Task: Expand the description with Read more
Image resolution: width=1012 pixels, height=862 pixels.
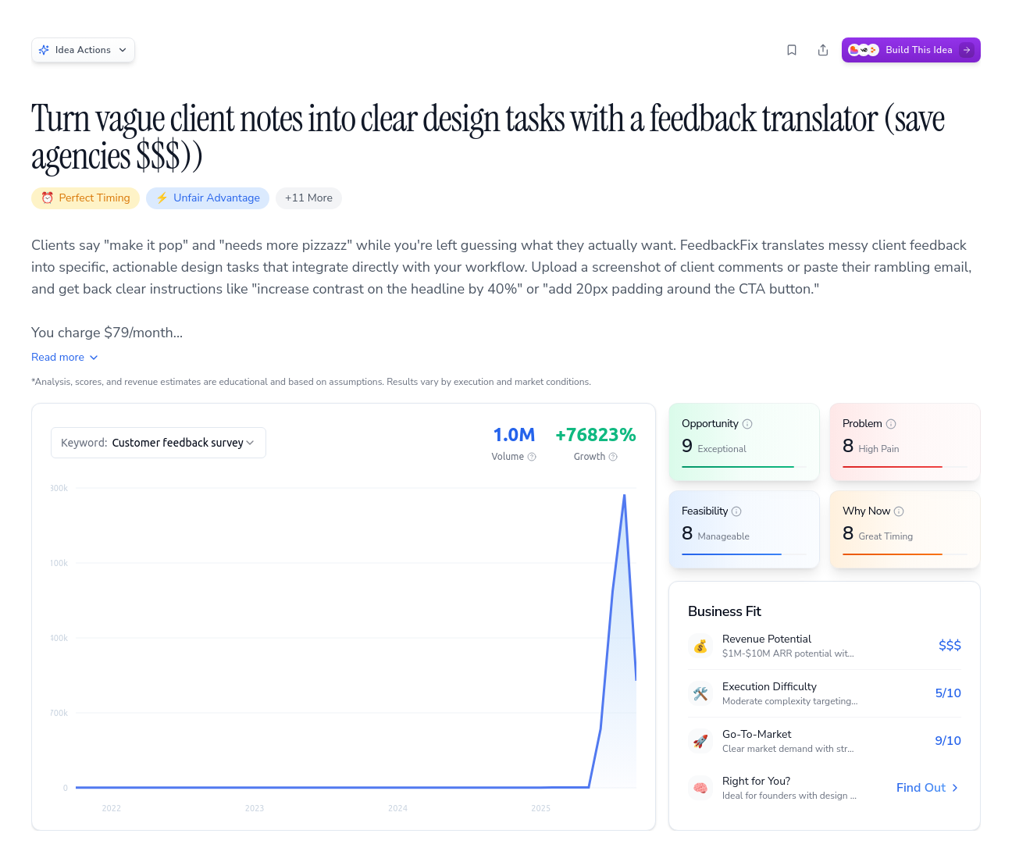Action: coord(65,357)
